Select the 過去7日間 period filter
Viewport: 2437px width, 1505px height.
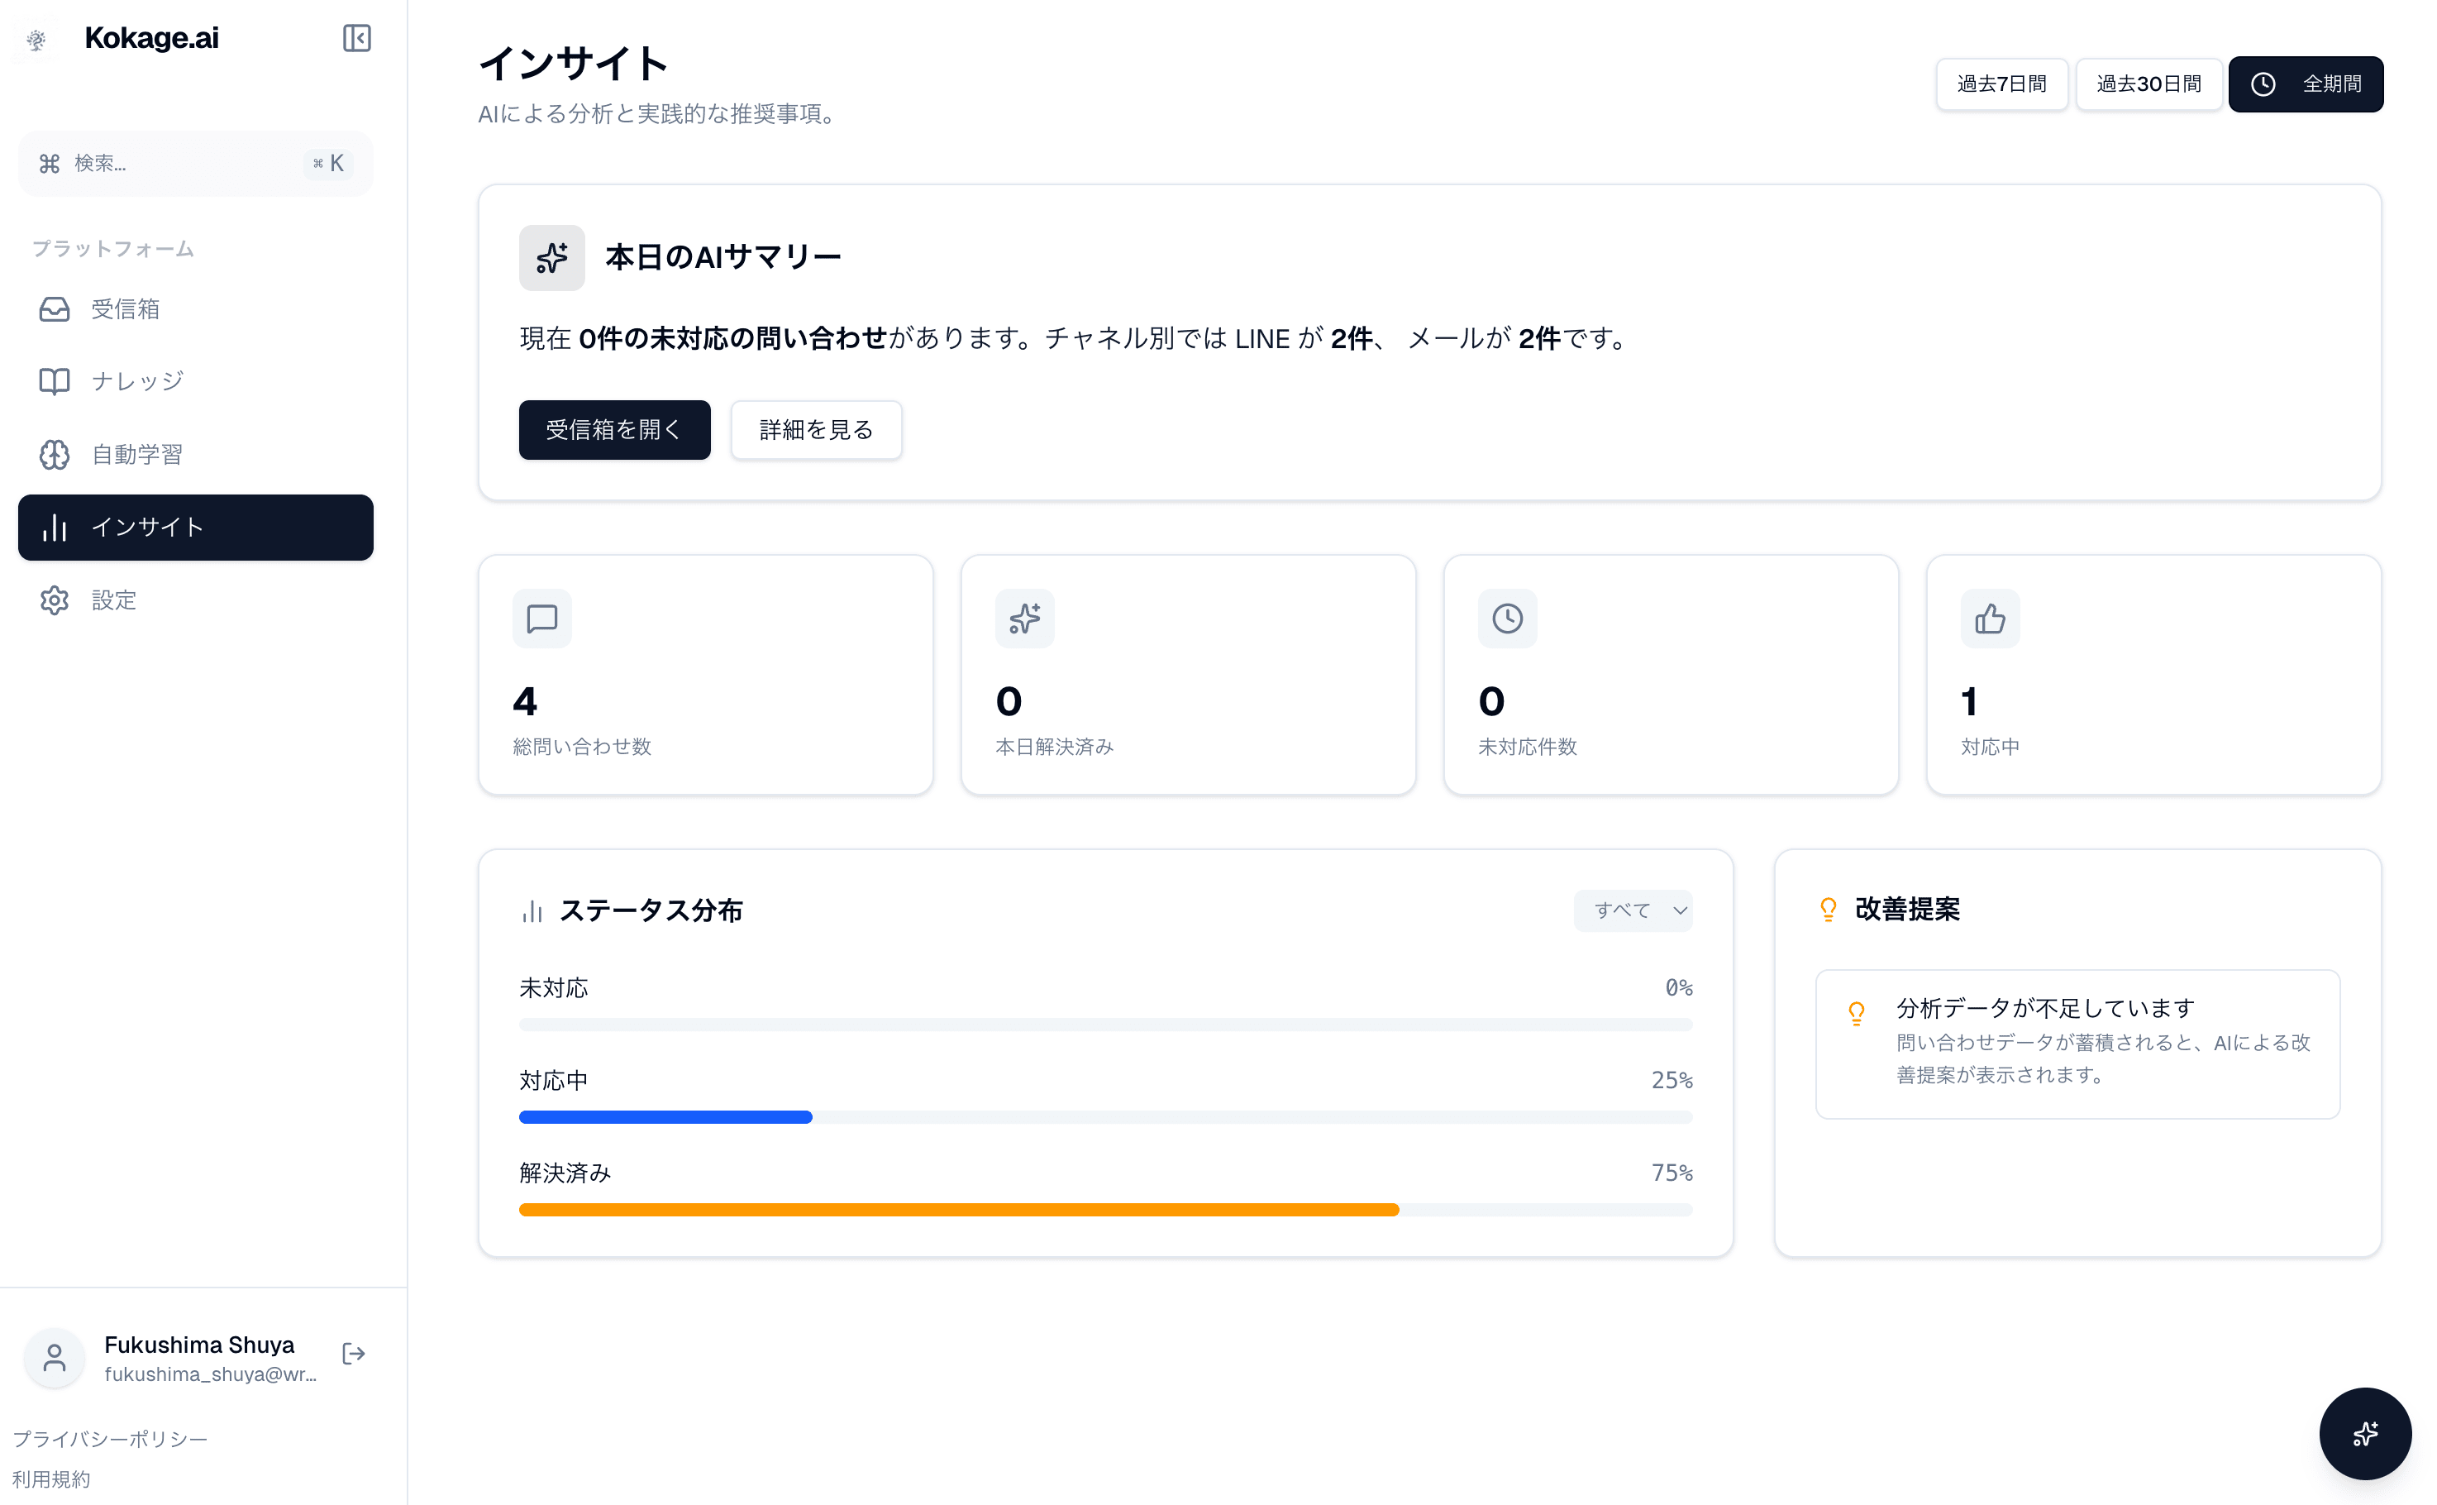tap(2001, 84)
